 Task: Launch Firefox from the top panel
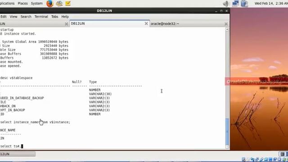coord(50,4)
